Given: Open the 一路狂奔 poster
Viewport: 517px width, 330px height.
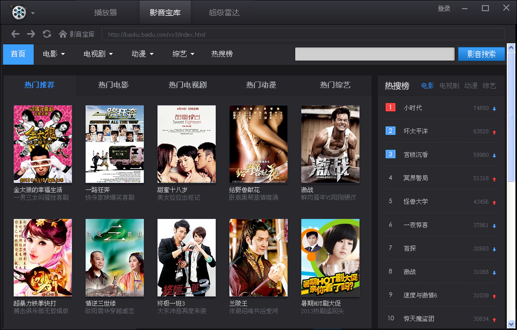Looking at the screenshot, I should coord(114,144).
